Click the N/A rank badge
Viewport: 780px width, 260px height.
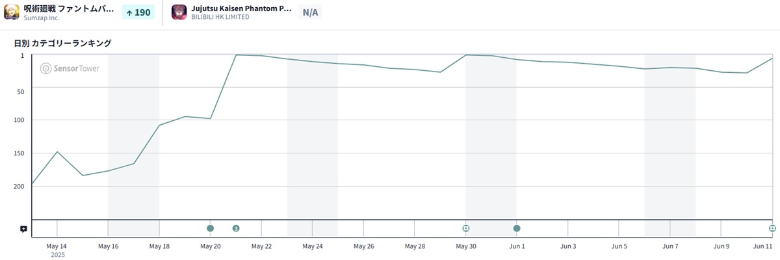310,12
